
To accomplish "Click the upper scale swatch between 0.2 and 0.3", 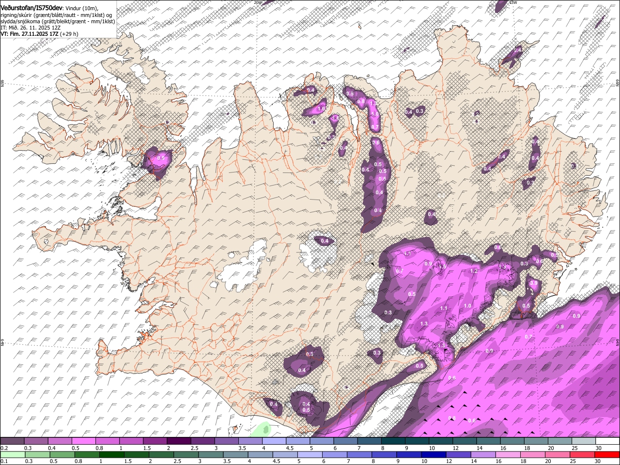I will pos(12,441).
